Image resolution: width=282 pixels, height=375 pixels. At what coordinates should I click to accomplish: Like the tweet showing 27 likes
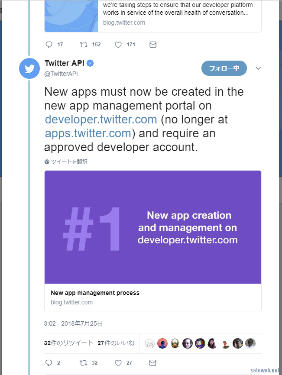118,363
